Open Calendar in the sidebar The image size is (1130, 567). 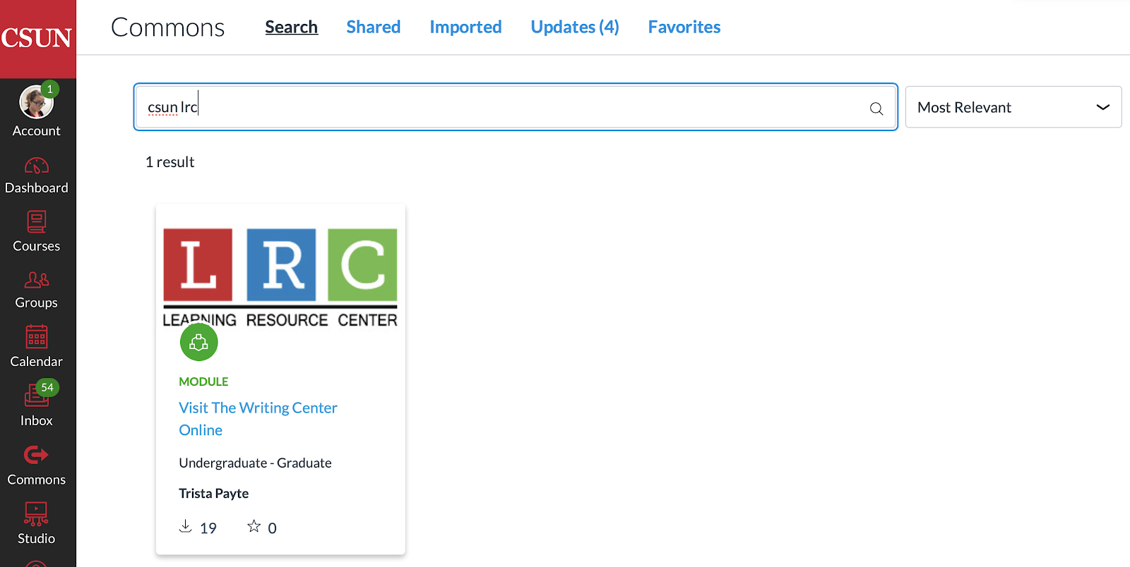point(37,348)
